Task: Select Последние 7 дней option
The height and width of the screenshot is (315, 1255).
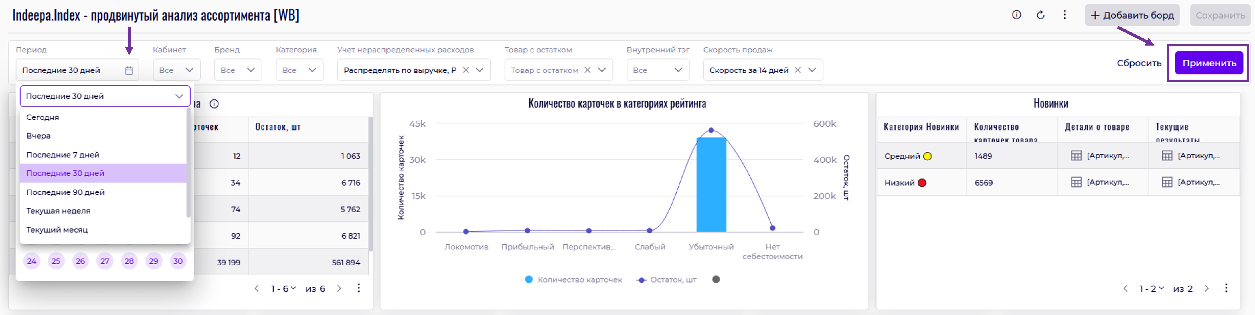Action: (63, 155)
